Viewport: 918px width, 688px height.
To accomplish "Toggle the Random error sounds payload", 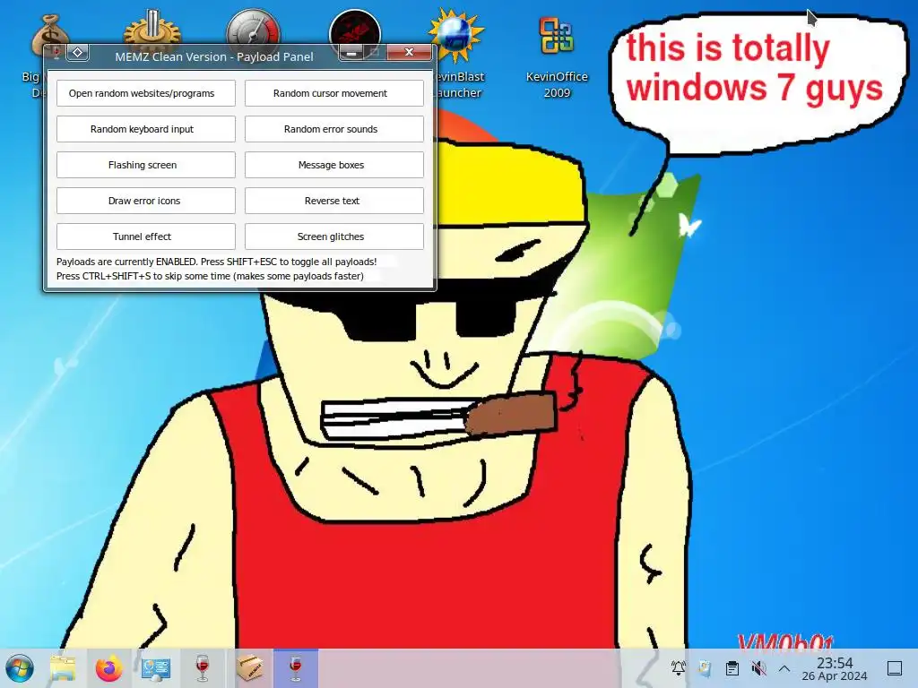I will click(x=334, y=129).
